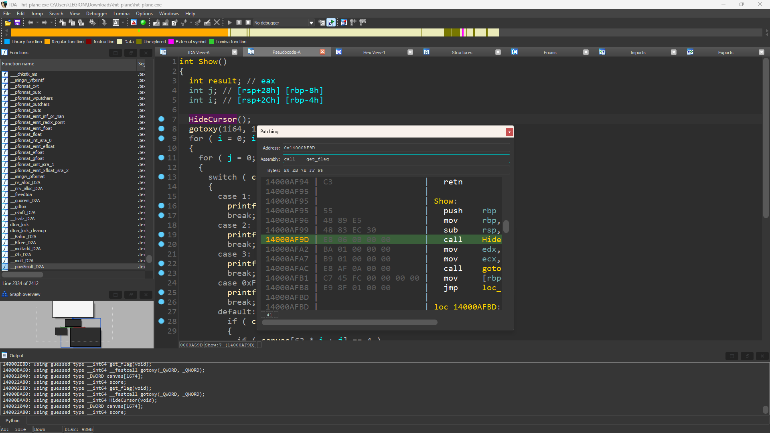Click the asterisk toolbar icon

click(x=198, y=23)
